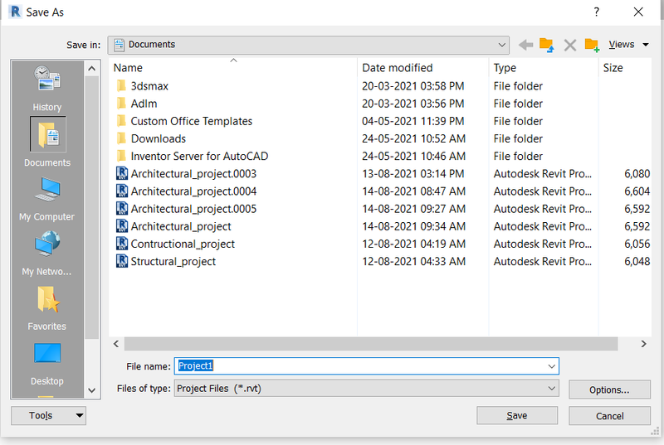Click the horizontal scrollbar right arrow
This screenshot has width=664, height=445.
pos(644,344)
